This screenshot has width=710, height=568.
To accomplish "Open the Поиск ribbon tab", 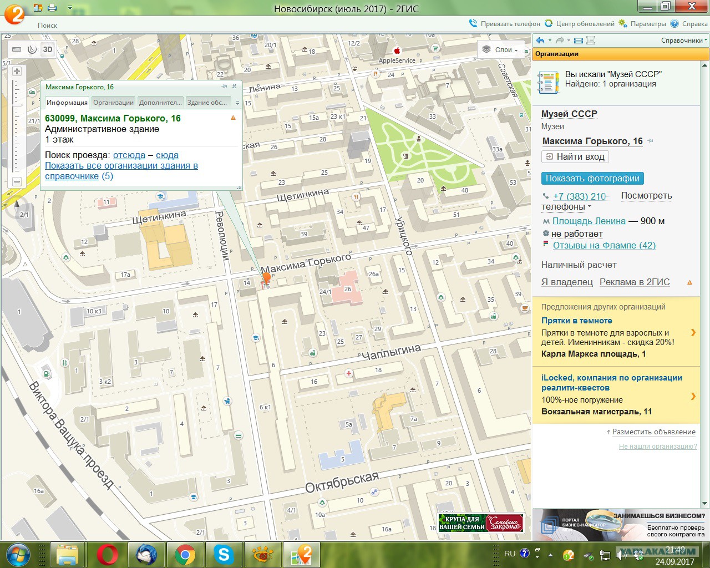I will click(x=48, y=25).
